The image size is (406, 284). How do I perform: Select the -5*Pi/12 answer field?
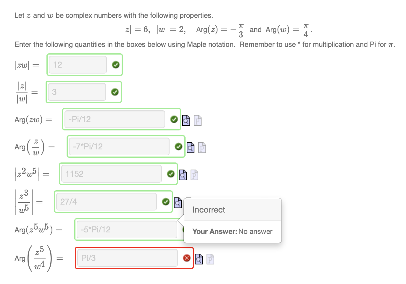click(x=127, y=229)
